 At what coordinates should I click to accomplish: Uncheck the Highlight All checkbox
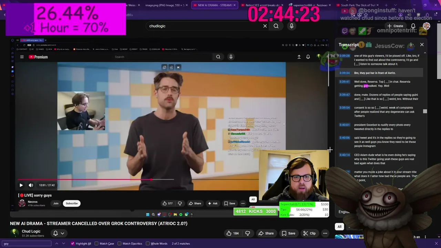point(72,244)
